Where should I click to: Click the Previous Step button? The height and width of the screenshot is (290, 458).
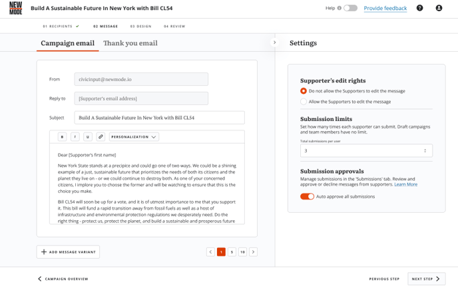[384, 279]
